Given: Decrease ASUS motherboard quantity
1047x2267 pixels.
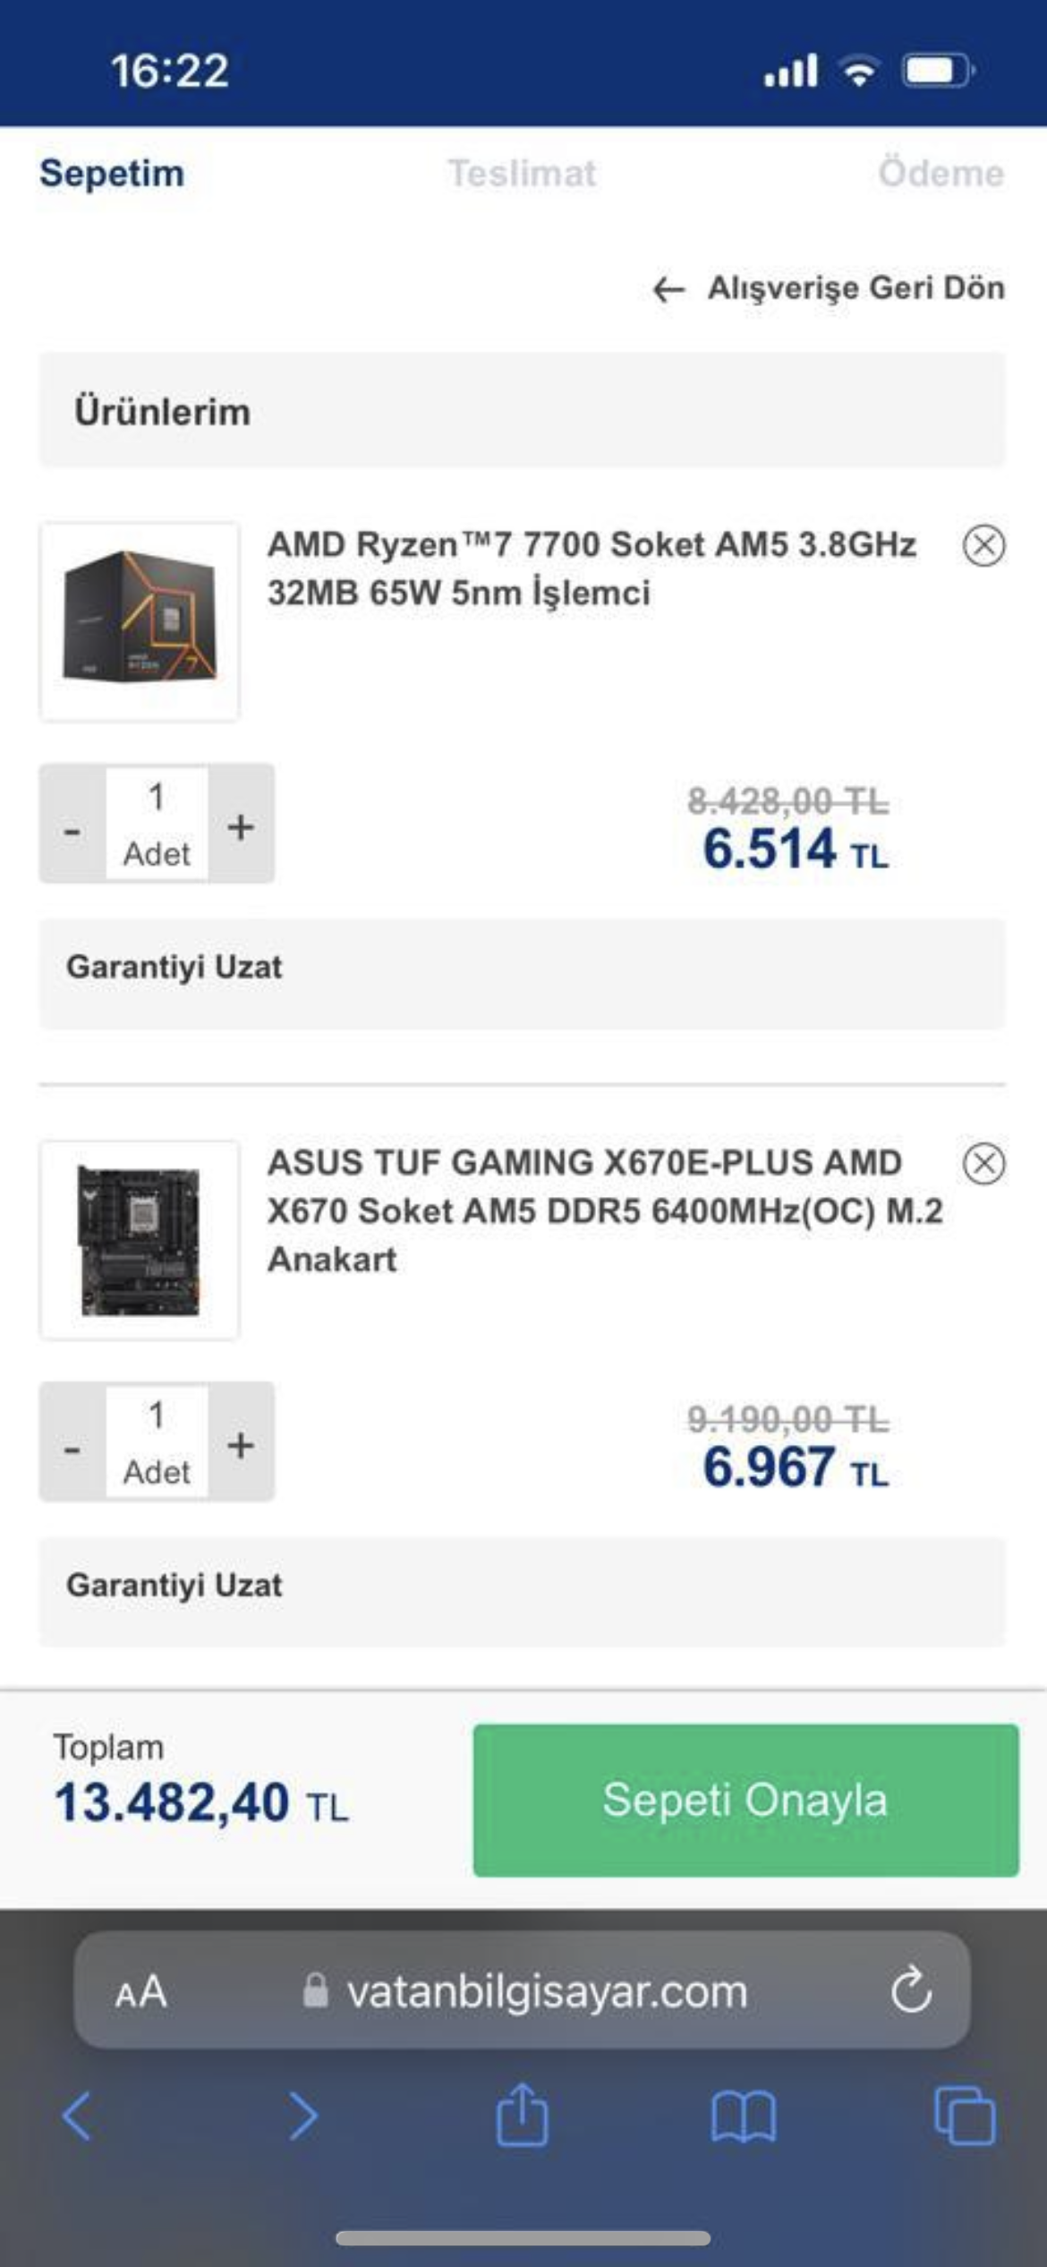Looking at the screenshot, I should [x=72, y=1443].
